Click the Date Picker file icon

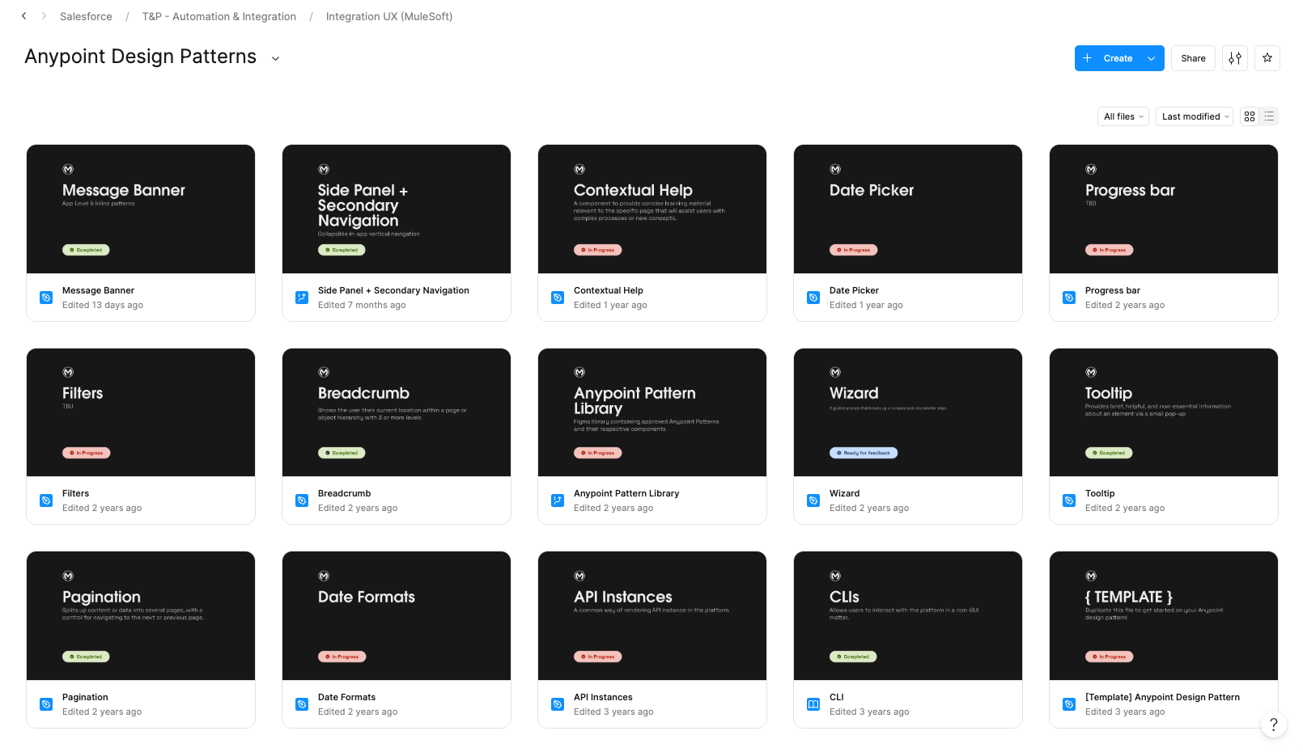click(813, 298)
